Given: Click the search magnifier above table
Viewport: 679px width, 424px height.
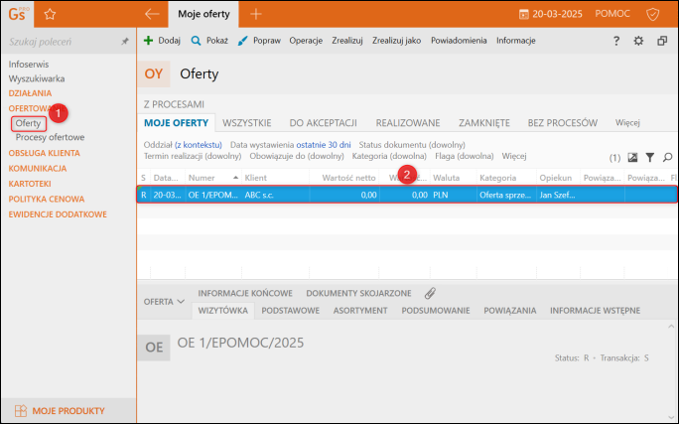Looking at the screenshot, I should (x=668, y=157).
